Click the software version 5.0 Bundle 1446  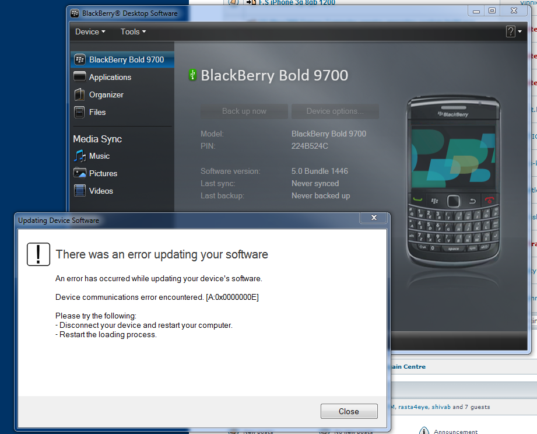[x=320, y=171]
